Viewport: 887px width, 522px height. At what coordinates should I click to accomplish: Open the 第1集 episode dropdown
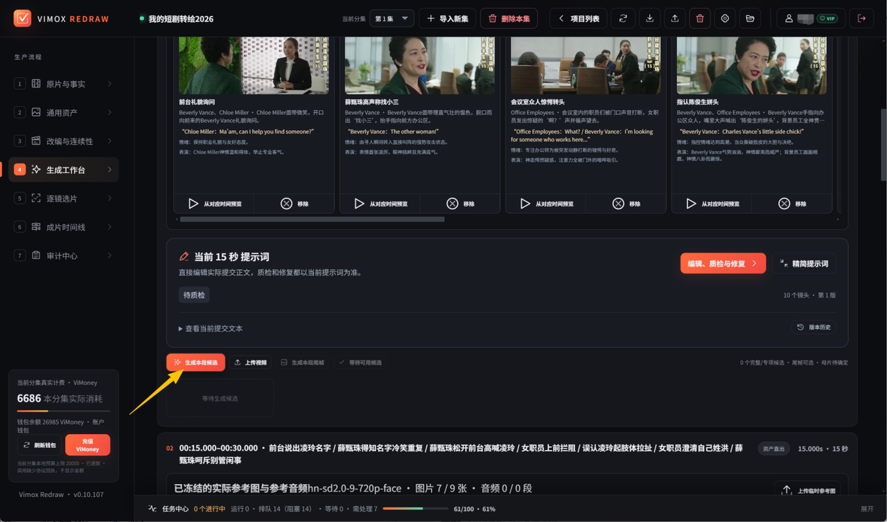[x=392, y=19]
